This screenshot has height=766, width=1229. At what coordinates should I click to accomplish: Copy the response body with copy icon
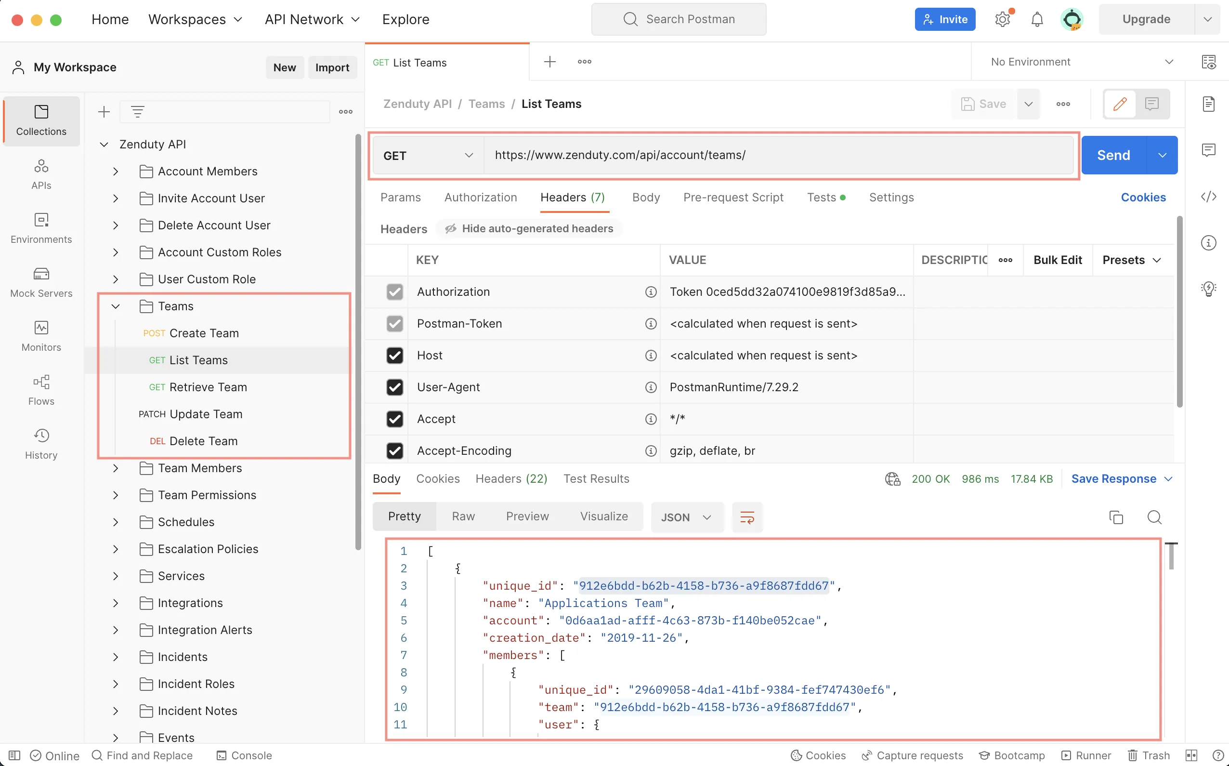click(x=1116, y=517)
